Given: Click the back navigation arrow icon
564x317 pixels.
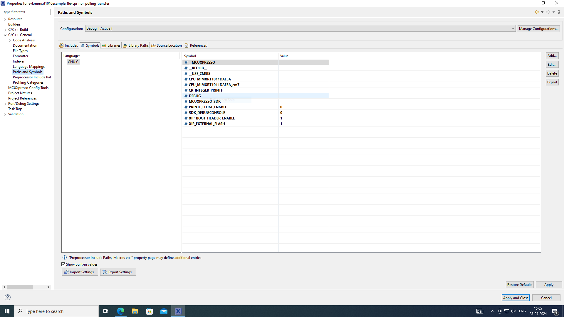Looking at the screenshot, I should click(537, 12).
